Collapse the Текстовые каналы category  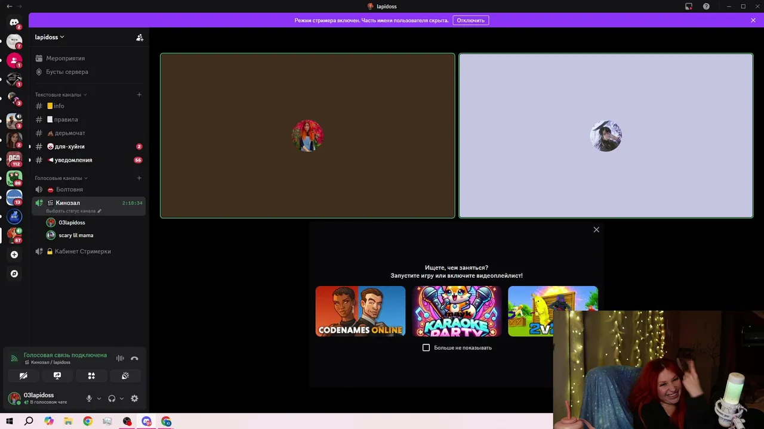(x=61, y=95)
